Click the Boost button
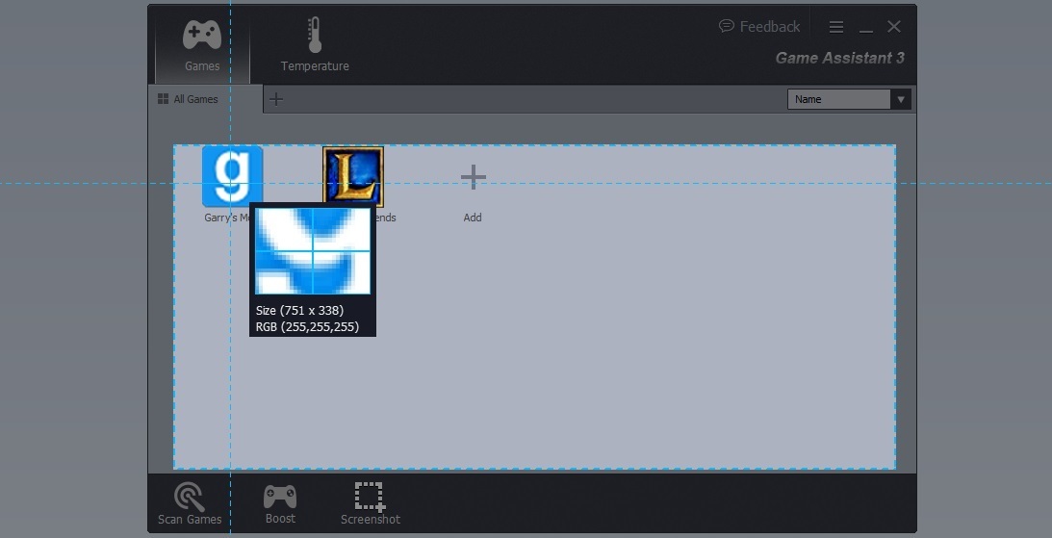Image resolution: width=1052 pixels, height=538 pixels. (x=280, y=503)
